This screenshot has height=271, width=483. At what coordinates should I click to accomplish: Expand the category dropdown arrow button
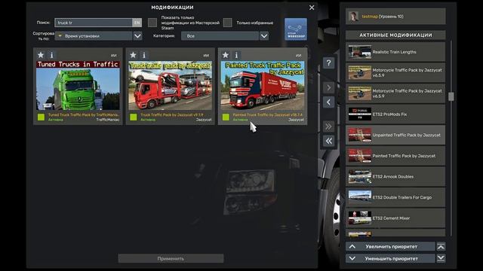[x=264, y=36]
